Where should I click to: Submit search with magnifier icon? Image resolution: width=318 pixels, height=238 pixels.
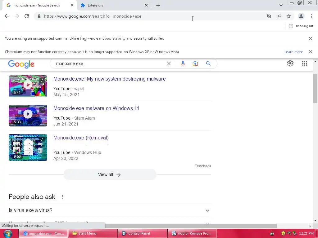coord(208,64)
